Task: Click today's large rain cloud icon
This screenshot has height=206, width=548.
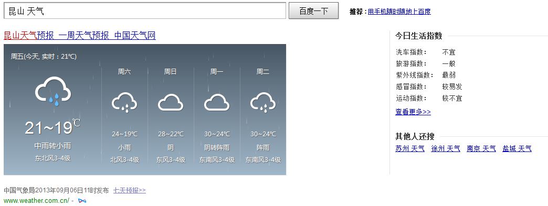Action: click(53, 92)
